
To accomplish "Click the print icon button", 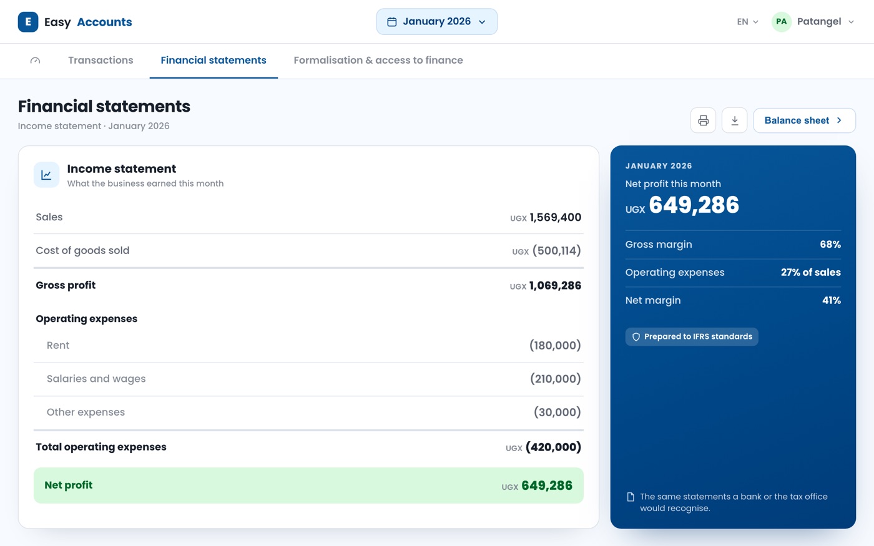I will click(x=703, y=120).
